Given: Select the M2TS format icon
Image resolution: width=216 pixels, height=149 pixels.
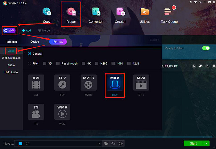Looking at the screenshot, I should coord(89,83).
